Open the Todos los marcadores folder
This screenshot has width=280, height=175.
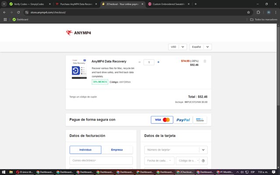[263, 19]
